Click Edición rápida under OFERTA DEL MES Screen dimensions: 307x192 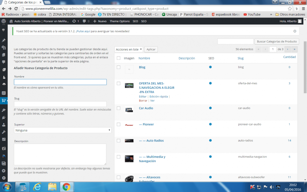(159, 97)
